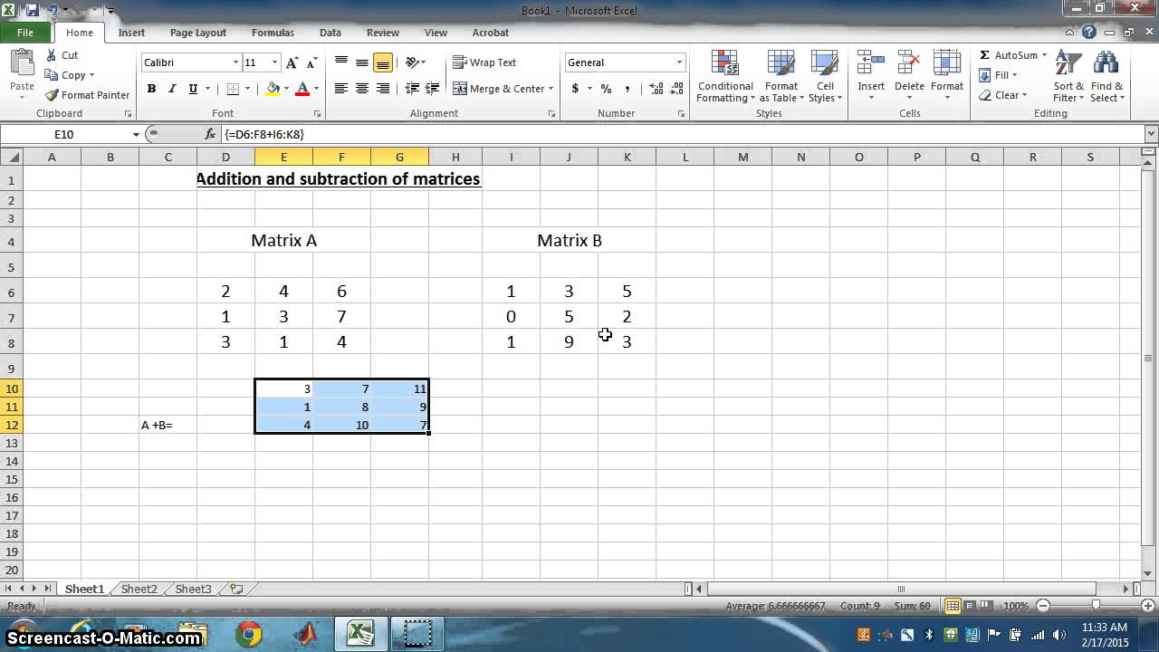
Task: Select the Sheet2 tab
Action: [x=139, y=589]
